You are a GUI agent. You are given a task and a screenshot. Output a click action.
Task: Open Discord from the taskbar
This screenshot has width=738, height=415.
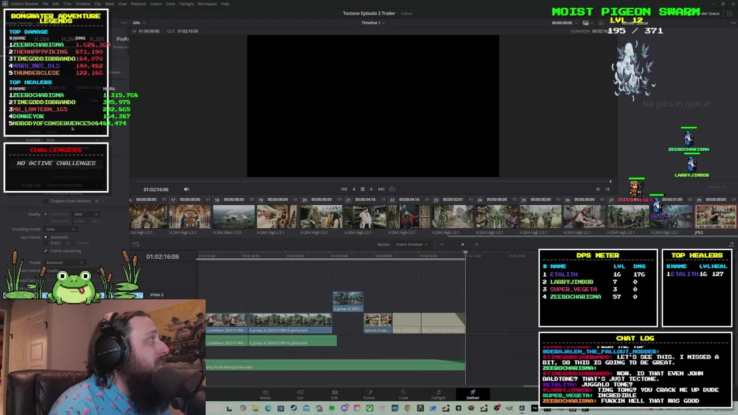tap(344, 409)
